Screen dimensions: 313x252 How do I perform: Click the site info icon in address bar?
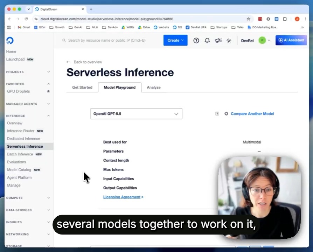click(36, 19)
